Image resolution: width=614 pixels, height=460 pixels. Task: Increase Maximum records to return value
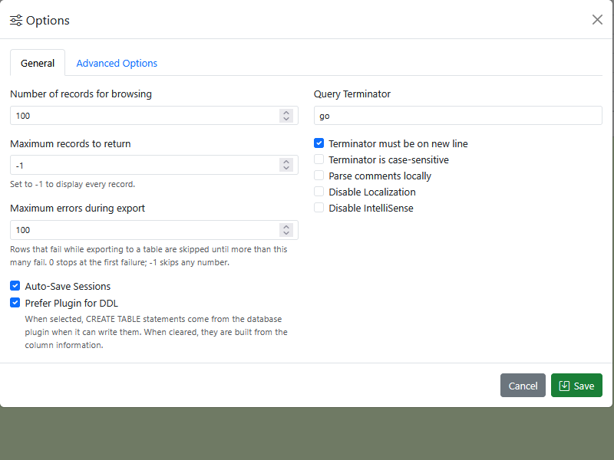(x=286, y=162)
